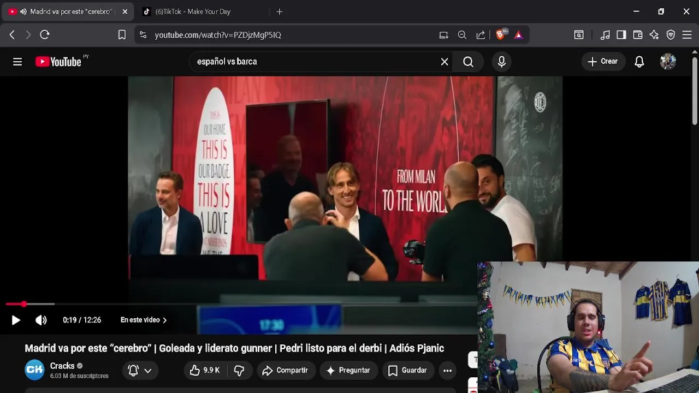The height and width of the screenshot is (393, 699).
Task: Like the video with 9.9 K likes
Action: (205, 371)
